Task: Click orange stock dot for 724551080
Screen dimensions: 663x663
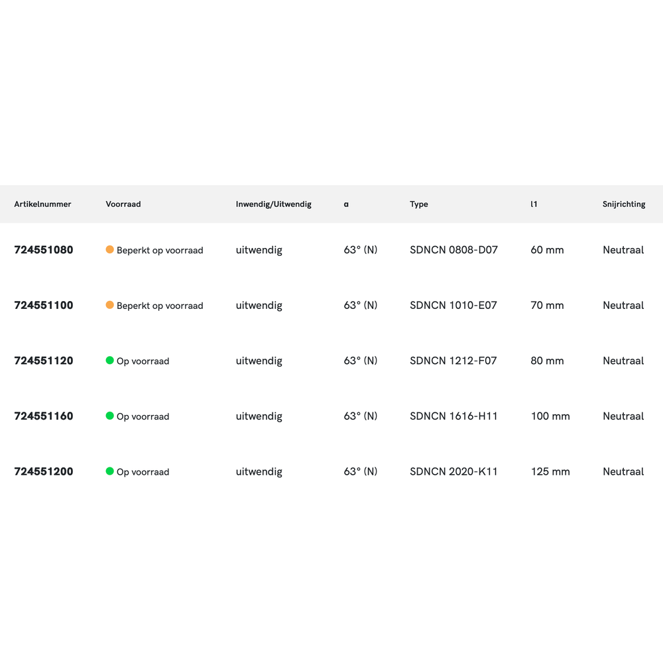Action: 110,250
